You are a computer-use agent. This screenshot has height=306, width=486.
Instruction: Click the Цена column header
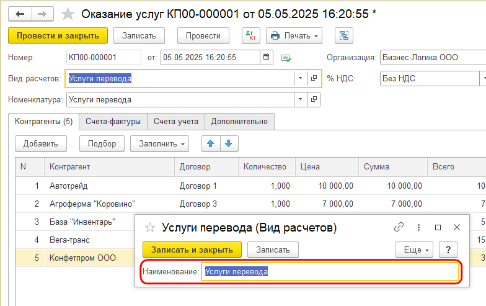pos(327,166)
